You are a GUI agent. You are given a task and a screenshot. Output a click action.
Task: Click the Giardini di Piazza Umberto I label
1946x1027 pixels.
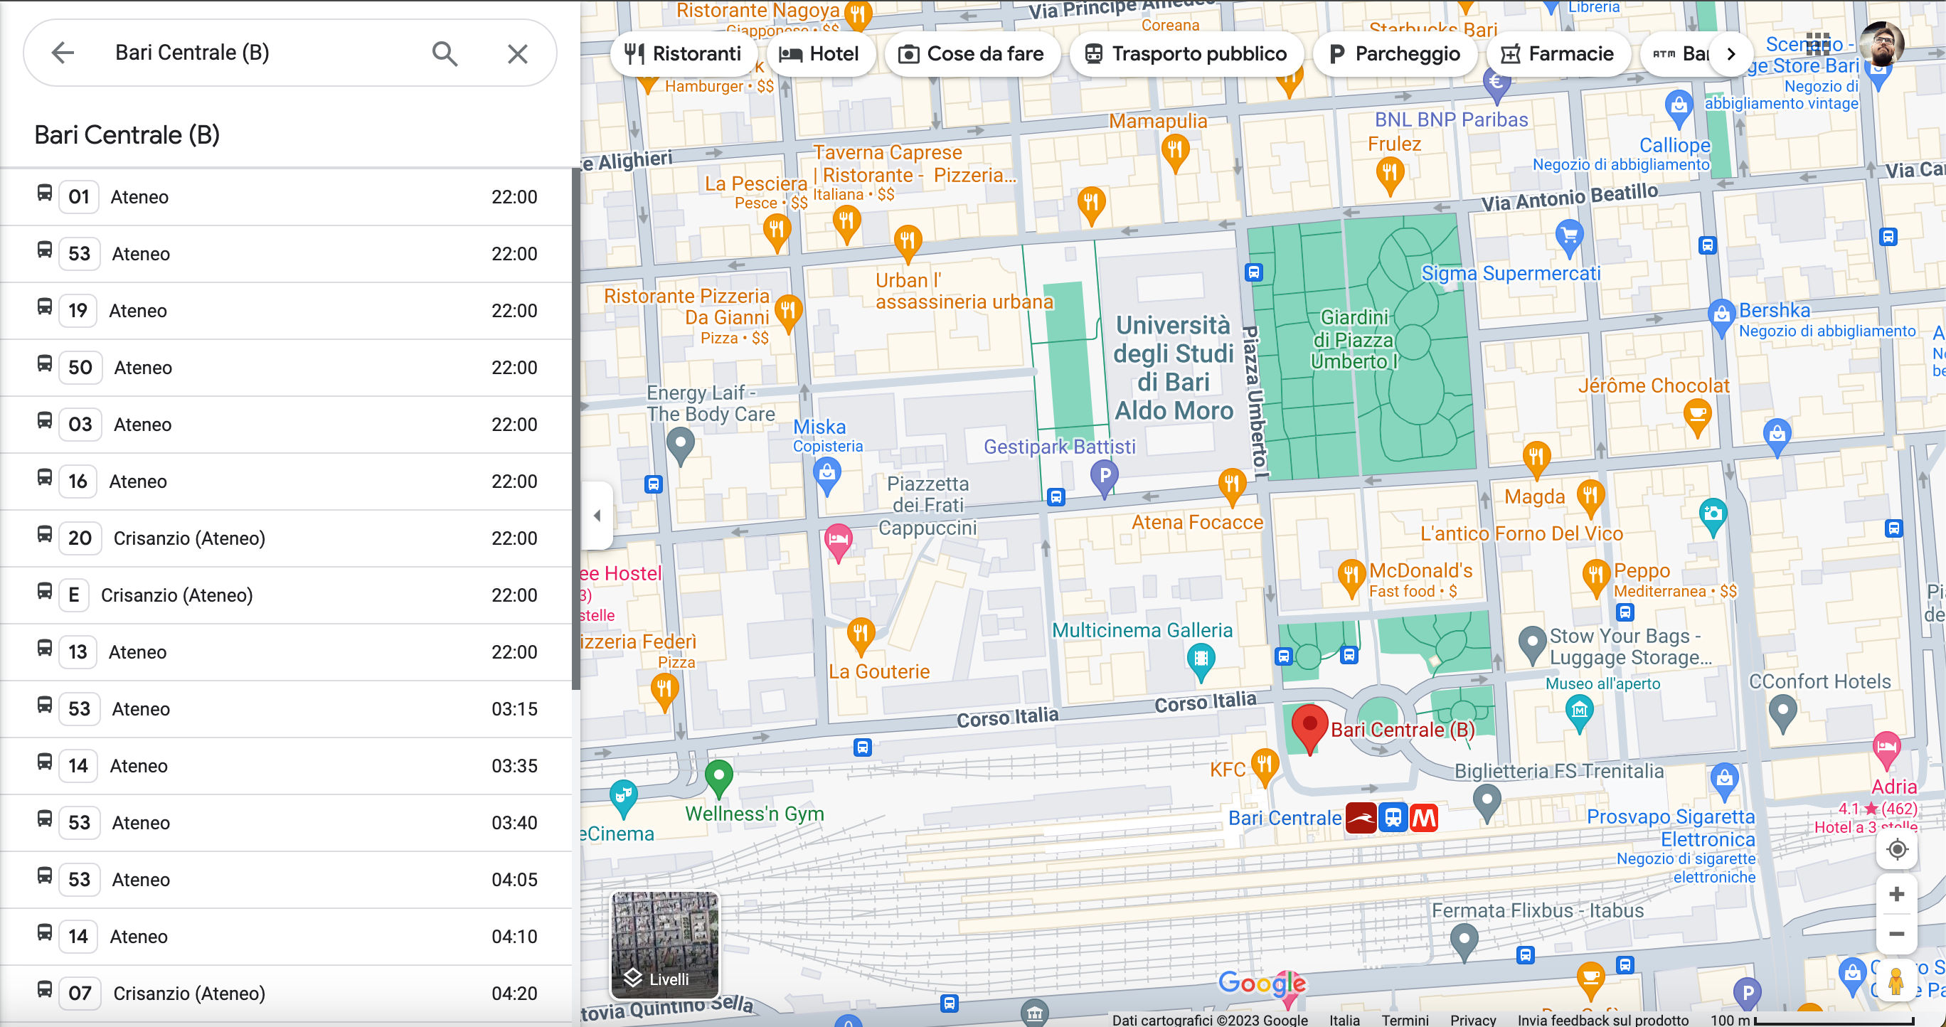[x=1354, y=339]
